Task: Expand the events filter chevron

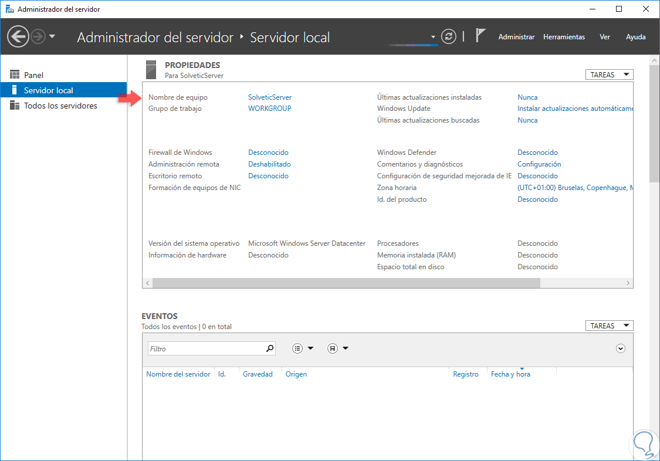Action: [x=621, y=348]
